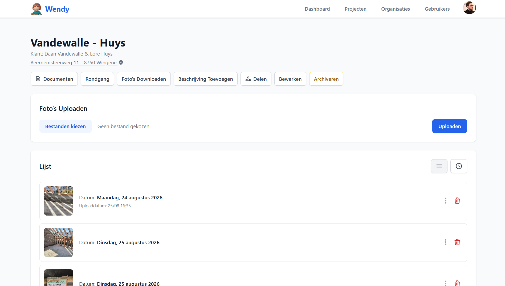Click Beschrijving Toevoegen
This screenshot has width=505, height=286.
pyautogui.click(x=206, y=79)
